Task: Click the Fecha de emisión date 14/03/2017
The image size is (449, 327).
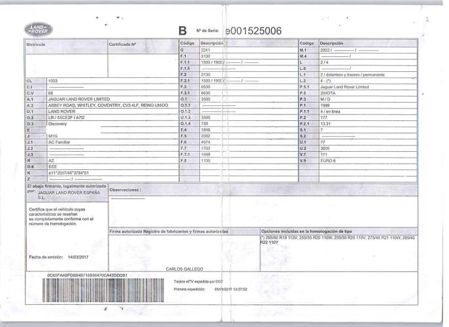Action: 78,257
